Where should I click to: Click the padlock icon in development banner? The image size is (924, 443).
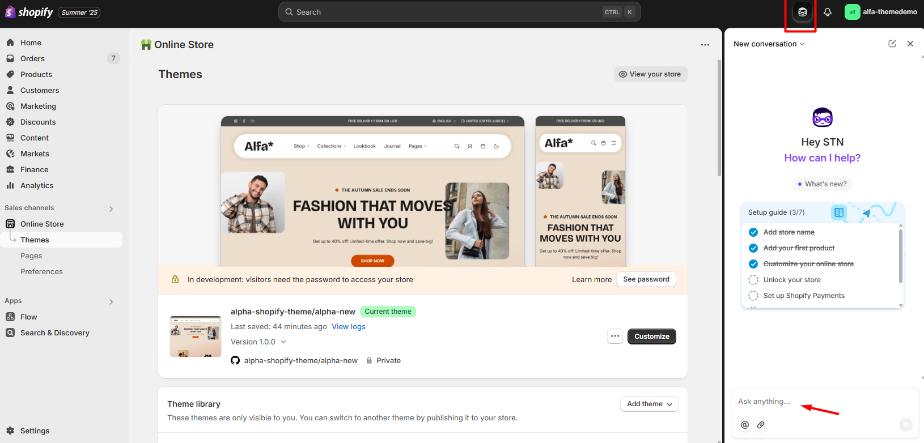(175, 279)
